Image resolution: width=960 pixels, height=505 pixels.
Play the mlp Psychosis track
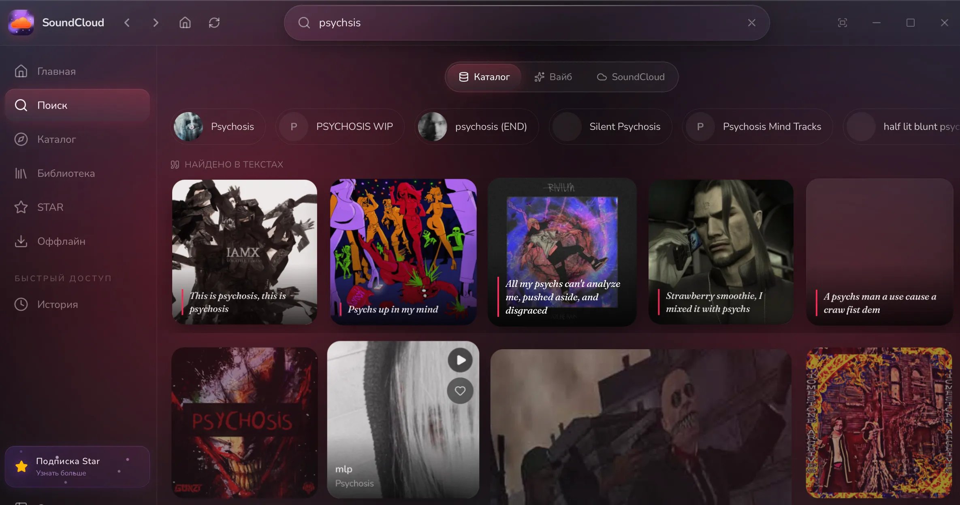[460, 360]
